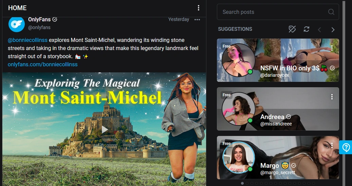Go to next suggestions page
352x186 pixels.
(333, 30)
